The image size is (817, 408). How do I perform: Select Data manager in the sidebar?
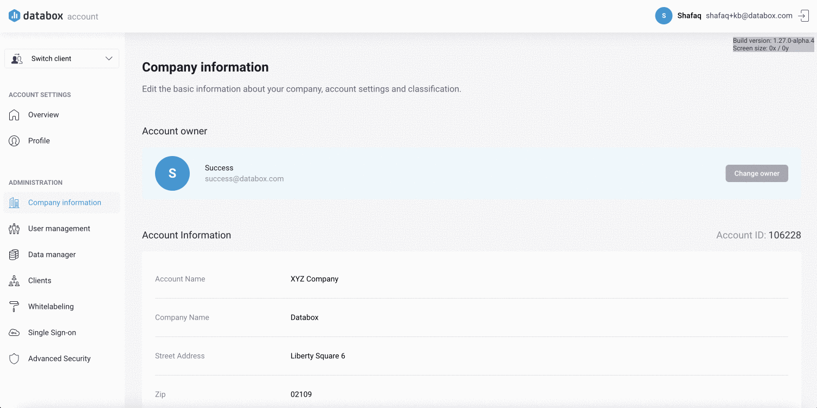(52, 255)
